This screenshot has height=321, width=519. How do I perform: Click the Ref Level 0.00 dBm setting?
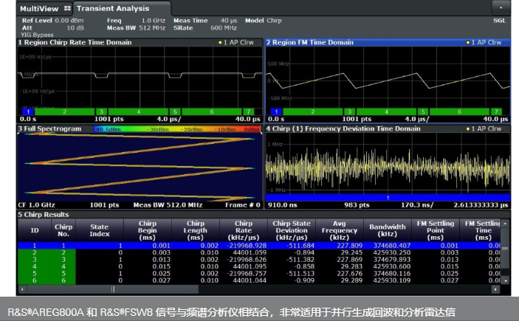pos(52,21)
